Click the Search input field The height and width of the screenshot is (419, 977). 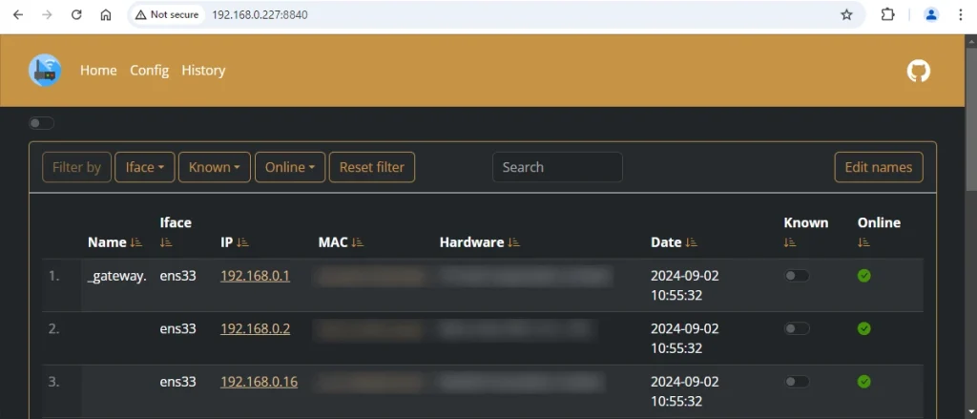point(557,167)
